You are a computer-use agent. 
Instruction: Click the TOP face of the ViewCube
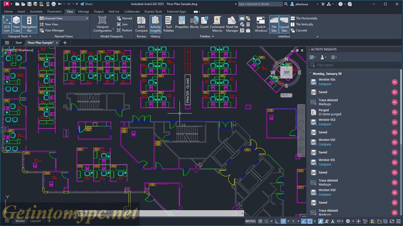coord(286,72)
